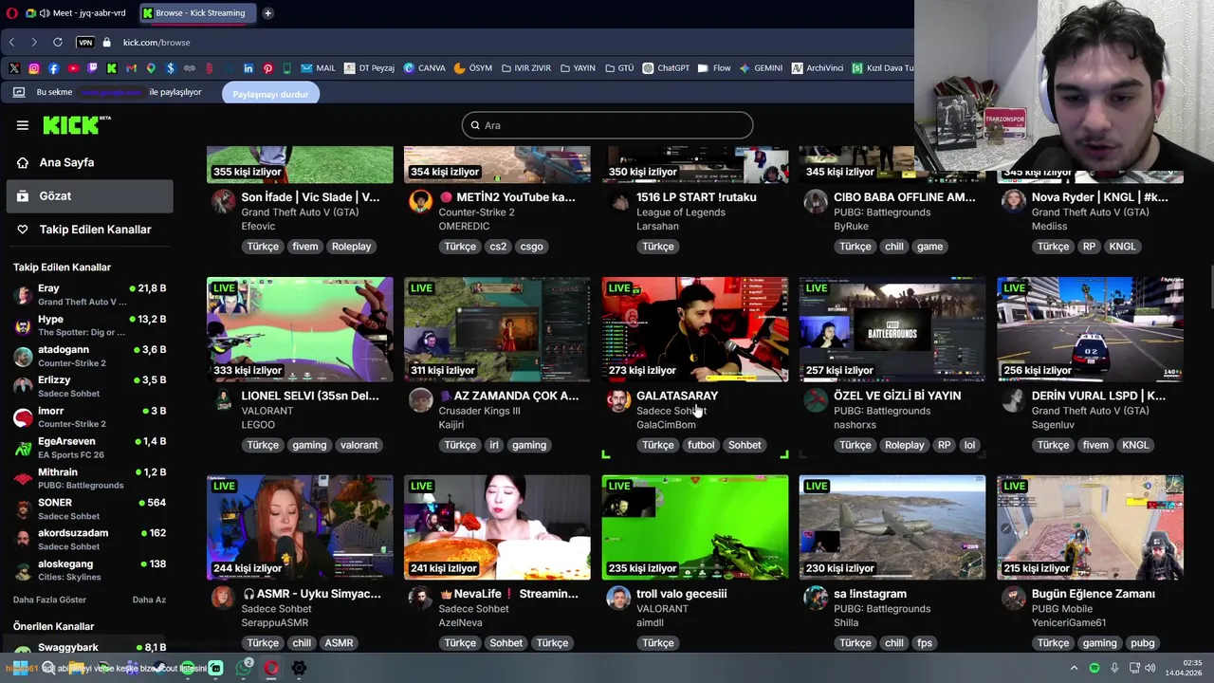Open Crusader Kings III category link
Screen dimensions: 1214x683
pos(479,411)
